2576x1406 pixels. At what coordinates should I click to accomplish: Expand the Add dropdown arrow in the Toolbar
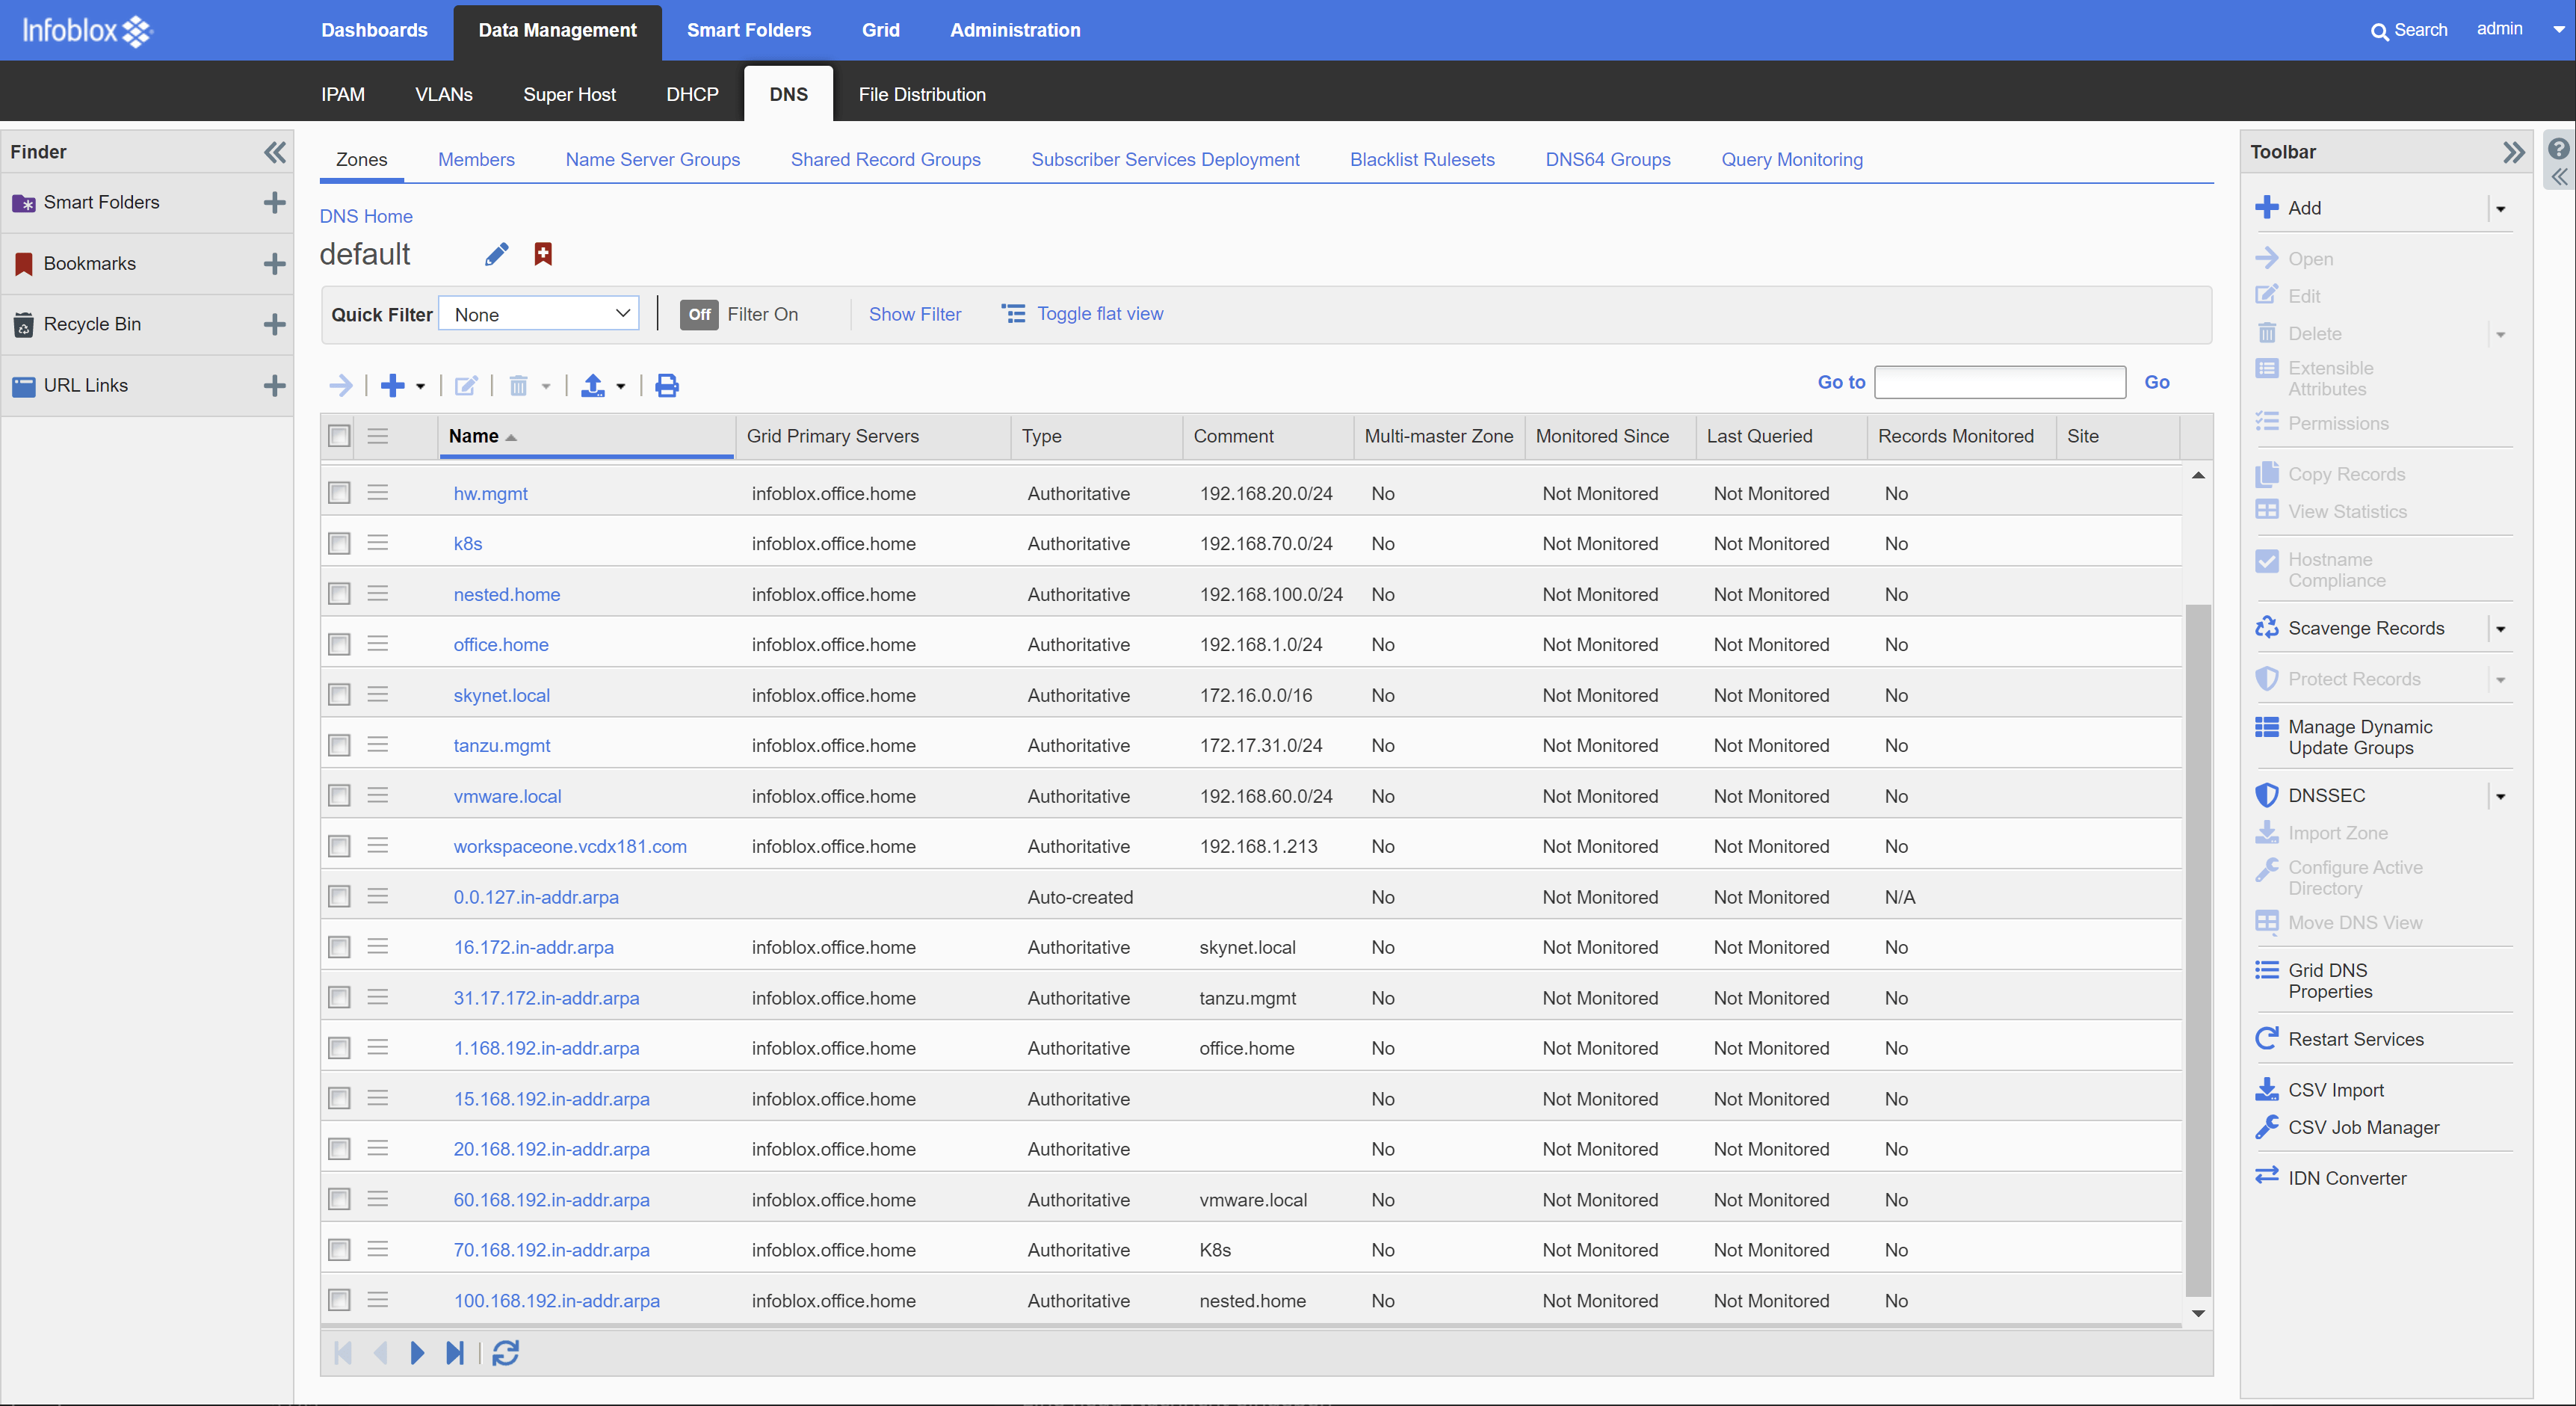click(x=2500, y=209)
